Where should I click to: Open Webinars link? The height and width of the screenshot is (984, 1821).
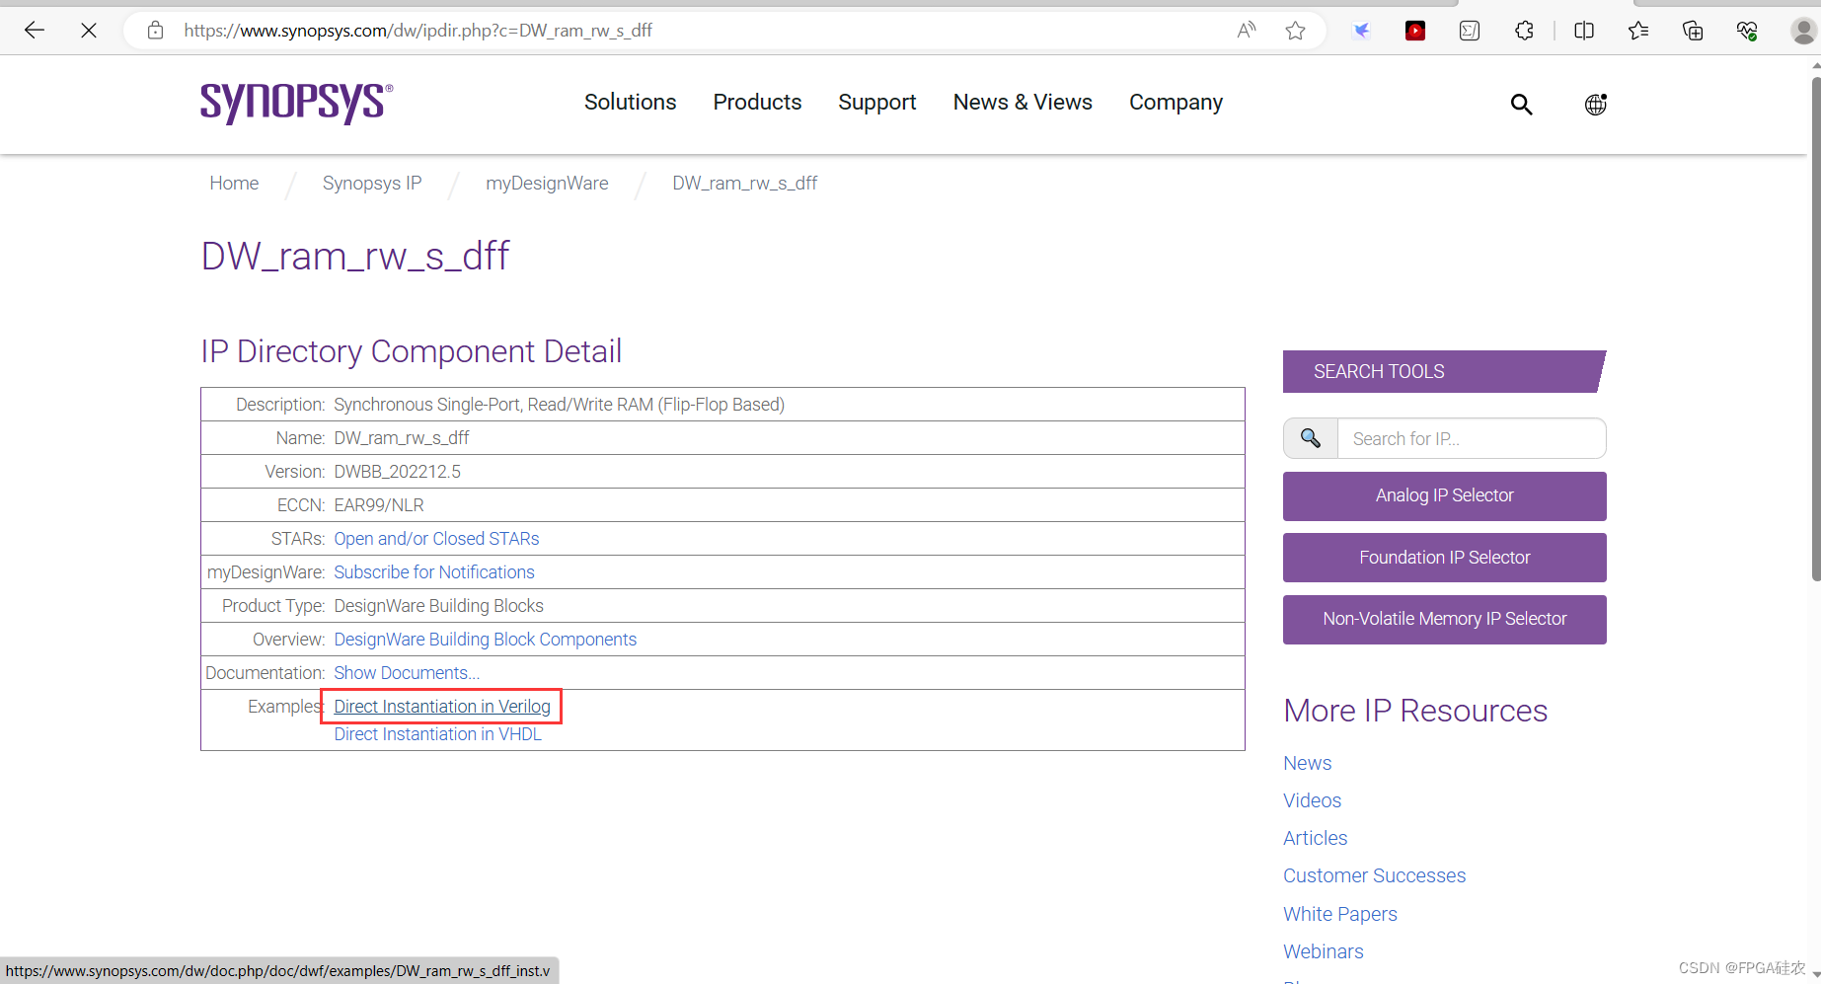[1323, 951]
